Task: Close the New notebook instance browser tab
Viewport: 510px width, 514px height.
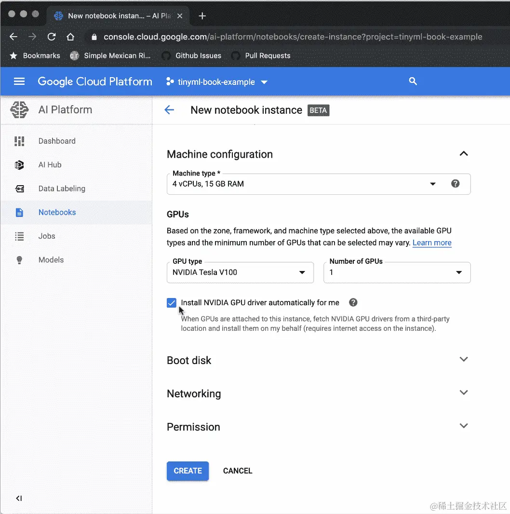Action: tap(180, 16)
